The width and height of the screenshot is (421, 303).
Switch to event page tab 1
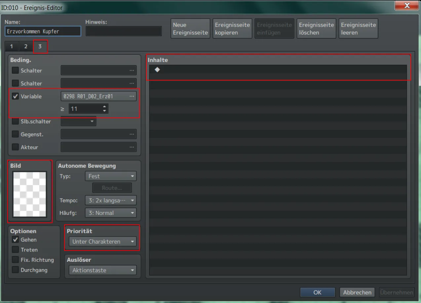point(12,47)
